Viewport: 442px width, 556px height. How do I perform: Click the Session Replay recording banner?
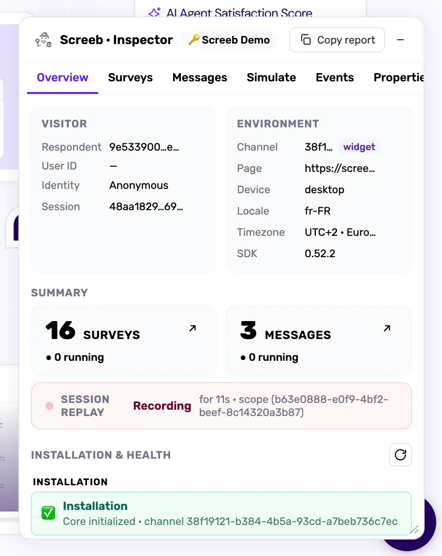coord(221,406)
